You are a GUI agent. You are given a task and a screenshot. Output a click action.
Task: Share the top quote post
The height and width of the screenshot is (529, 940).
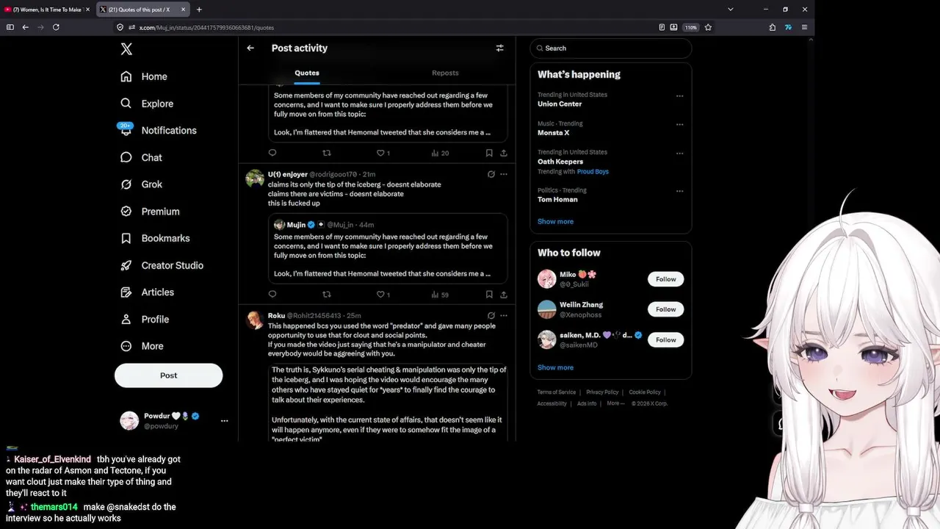(x=504, y=153)
